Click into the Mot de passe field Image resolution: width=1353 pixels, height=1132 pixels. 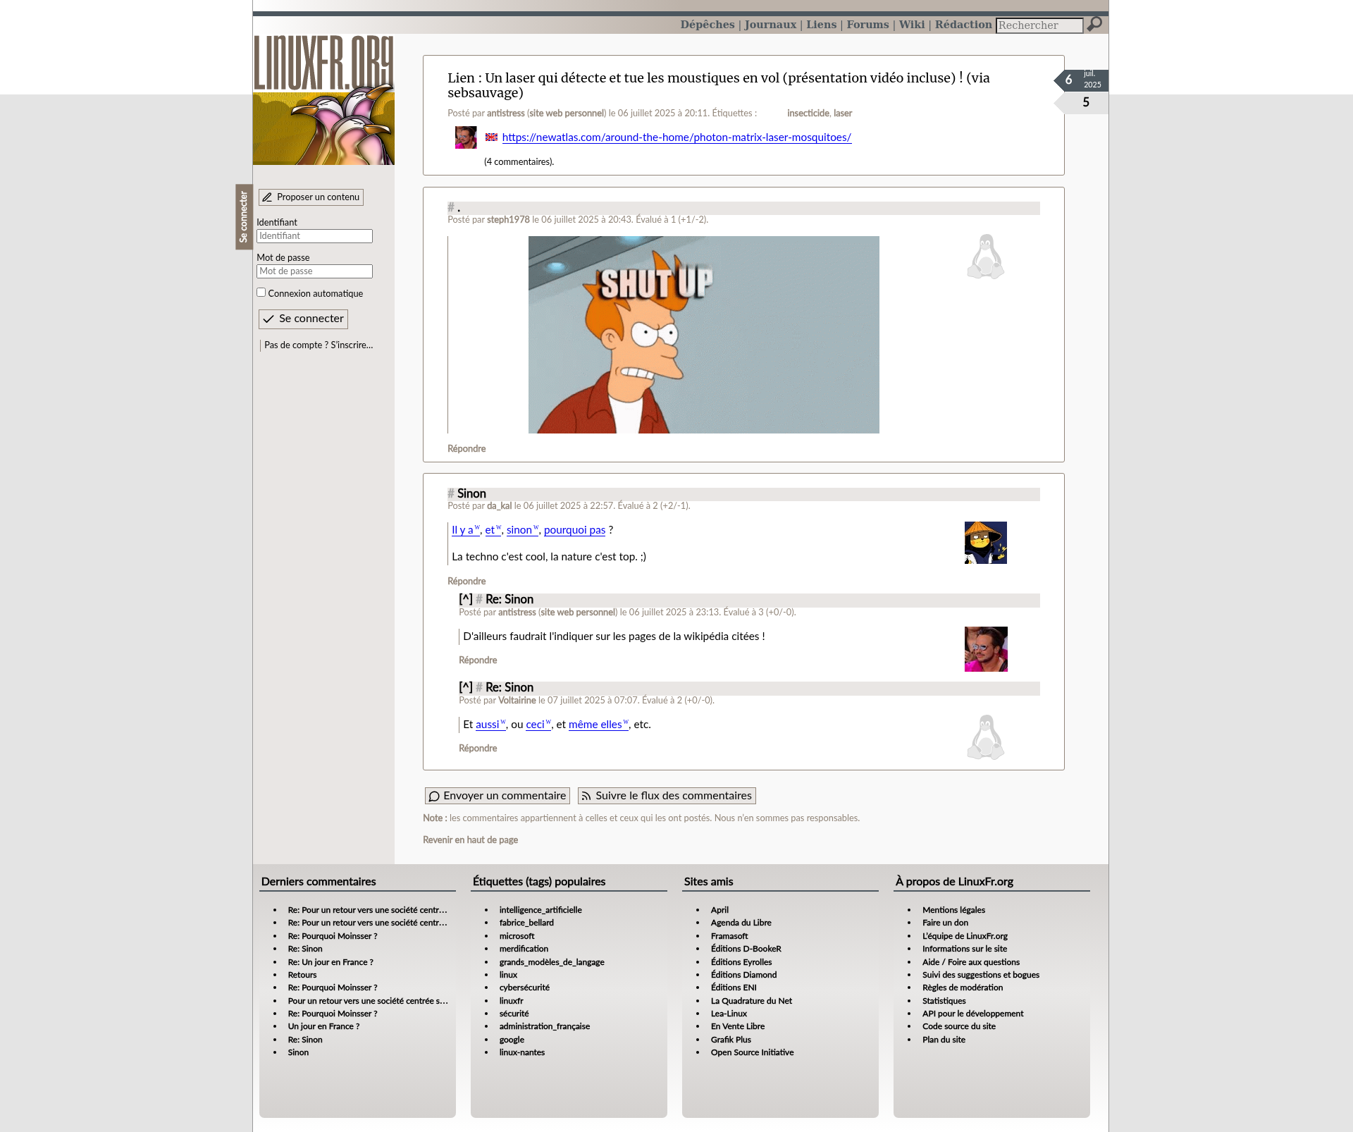314,271
